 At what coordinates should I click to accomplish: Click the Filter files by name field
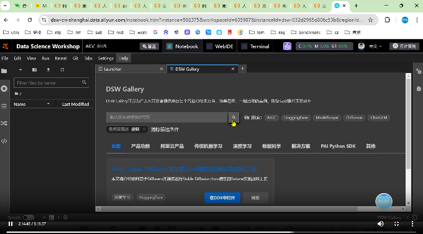coord(52,83)
